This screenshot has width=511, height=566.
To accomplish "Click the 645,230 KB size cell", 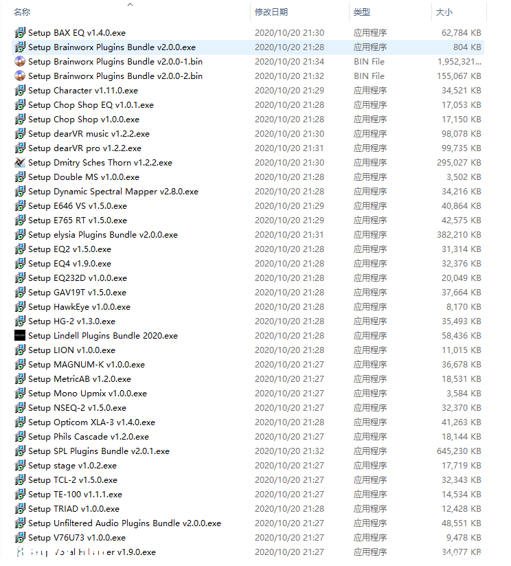I will (459, 451).
